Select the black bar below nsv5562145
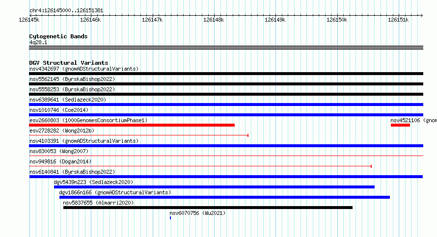 point(226,84)
